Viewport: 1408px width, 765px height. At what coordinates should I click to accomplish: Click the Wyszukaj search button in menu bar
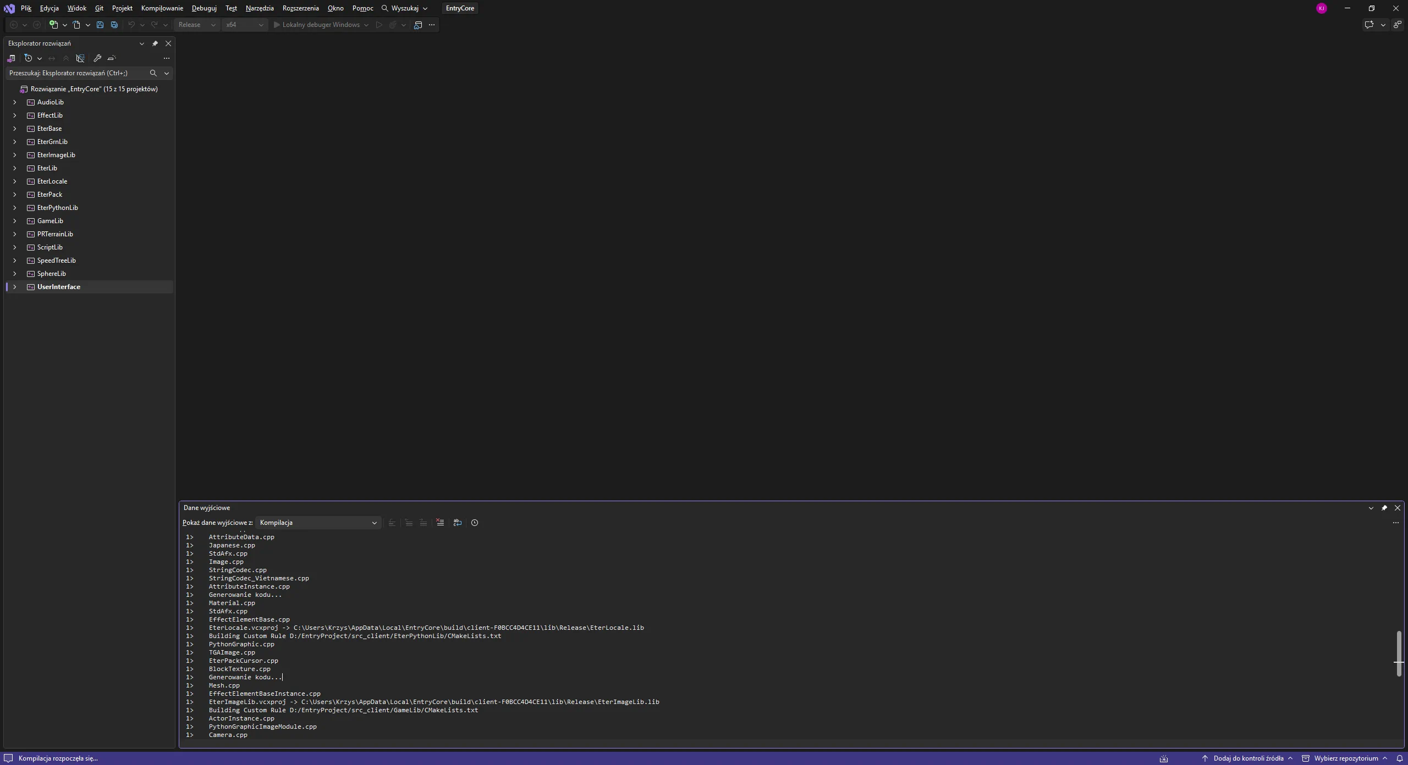(405, 8)
